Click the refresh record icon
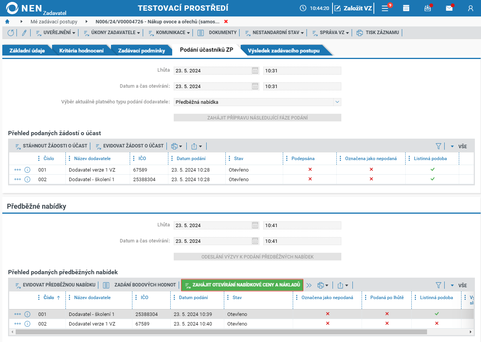The width and height of the screenshot is (481, 342). pos(11,33)
